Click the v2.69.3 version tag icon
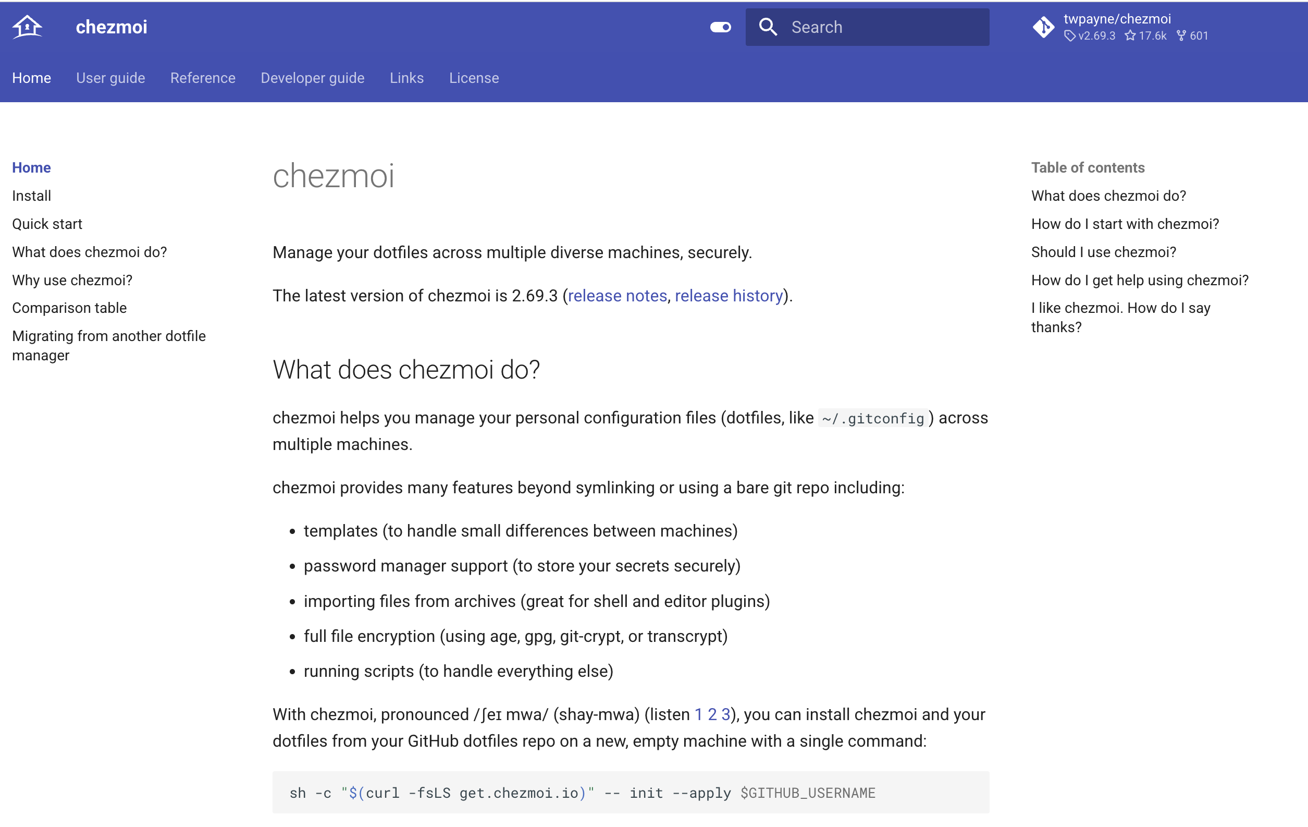Image resolution: width=1308 pixels, height=827 pixels. (1069, 36)
